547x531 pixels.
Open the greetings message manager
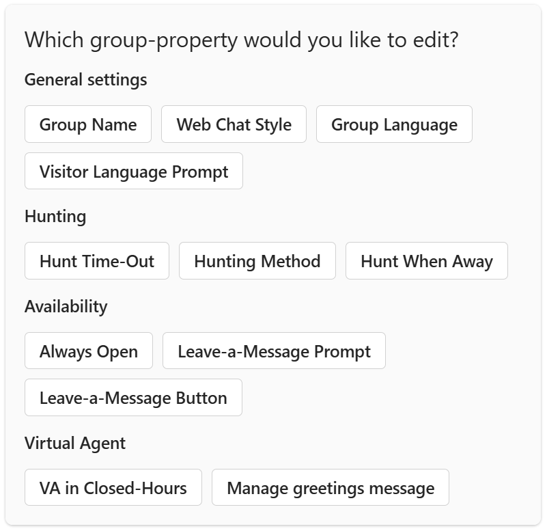pos(331,487)
